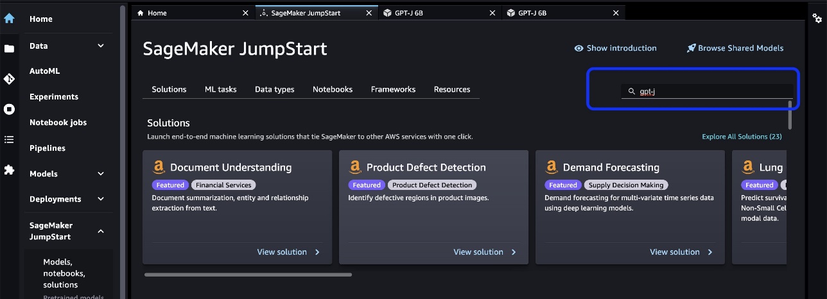The height and width of the screenshot is (299, 827).
Task: Close the second GPT-J 6B tab
Action: 616,13
